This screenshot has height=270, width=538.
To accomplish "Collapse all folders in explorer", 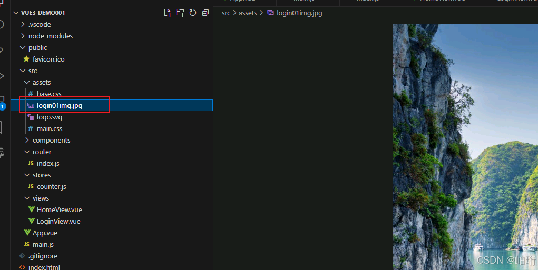I will pos(206,13).
